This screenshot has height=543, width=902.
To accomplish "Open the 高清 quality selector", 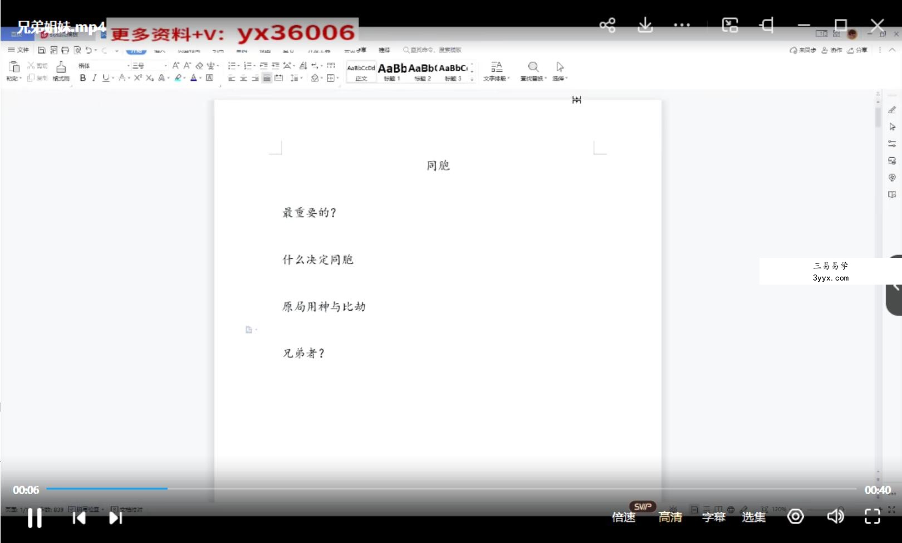I will pos(670,517).
